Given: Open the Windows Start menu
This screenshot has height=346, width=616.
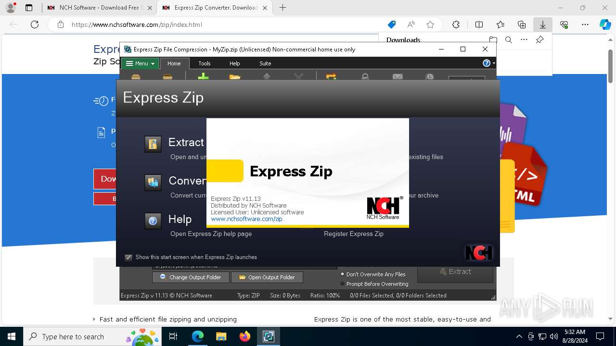Looking at the screenshot, I should (x=12, y=336).
